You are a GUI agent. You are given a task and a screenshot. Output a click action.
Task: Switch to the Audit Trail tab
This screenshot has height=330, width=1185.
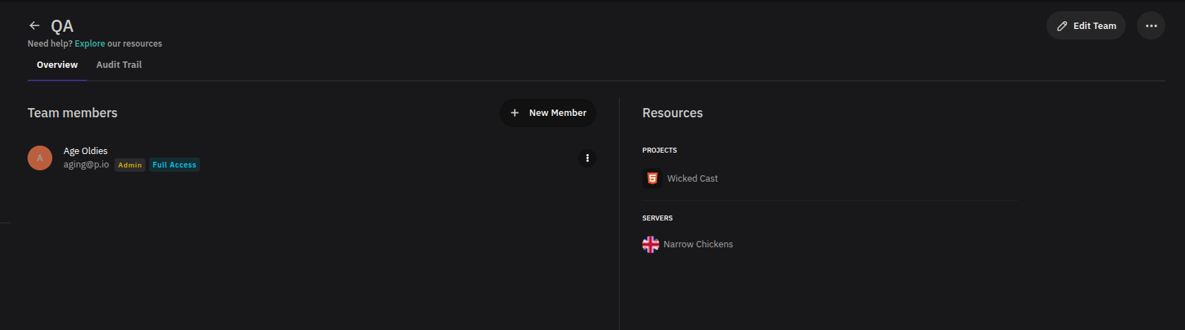119,65
